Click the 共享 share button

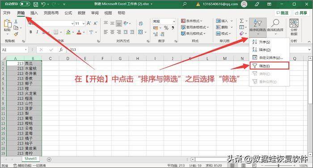pyautogui.click(x=301, y=13)
